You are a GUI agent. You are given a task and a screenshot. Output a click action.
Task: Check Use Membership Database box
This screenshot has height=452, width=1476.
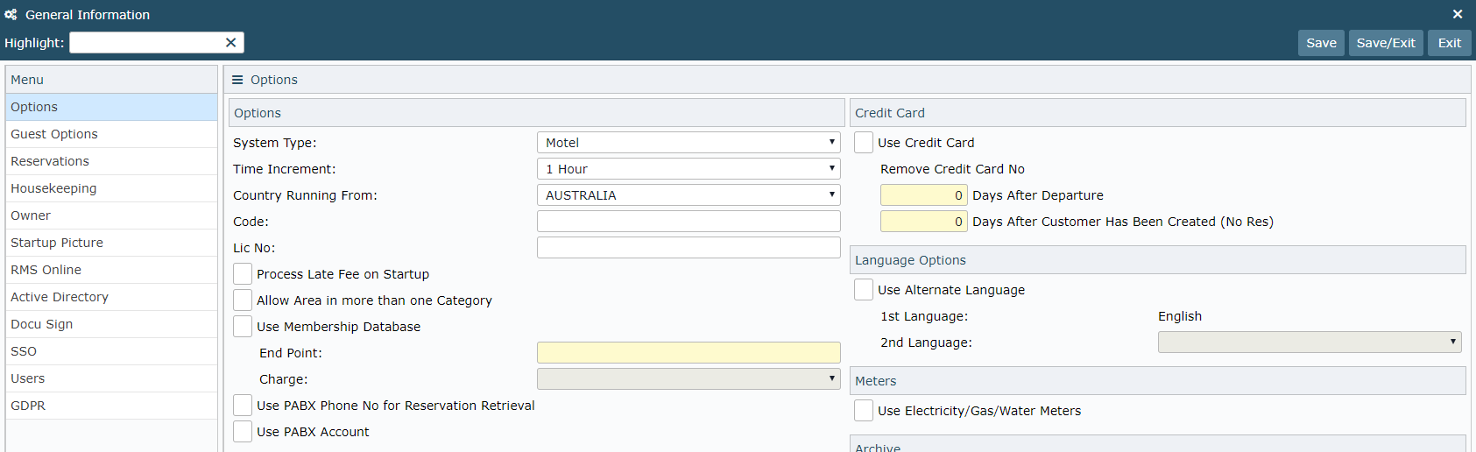coord(243,327)
